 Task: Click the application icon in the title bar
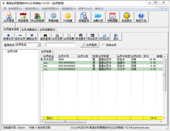click(x=4, y=3)
